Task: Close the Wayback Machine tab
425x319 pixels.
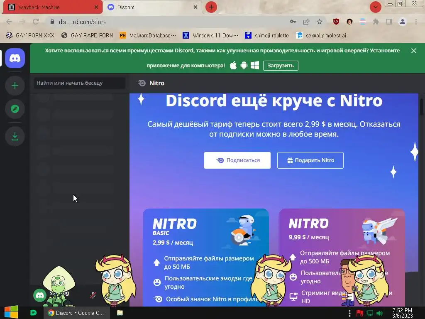Action: [96, 7]
